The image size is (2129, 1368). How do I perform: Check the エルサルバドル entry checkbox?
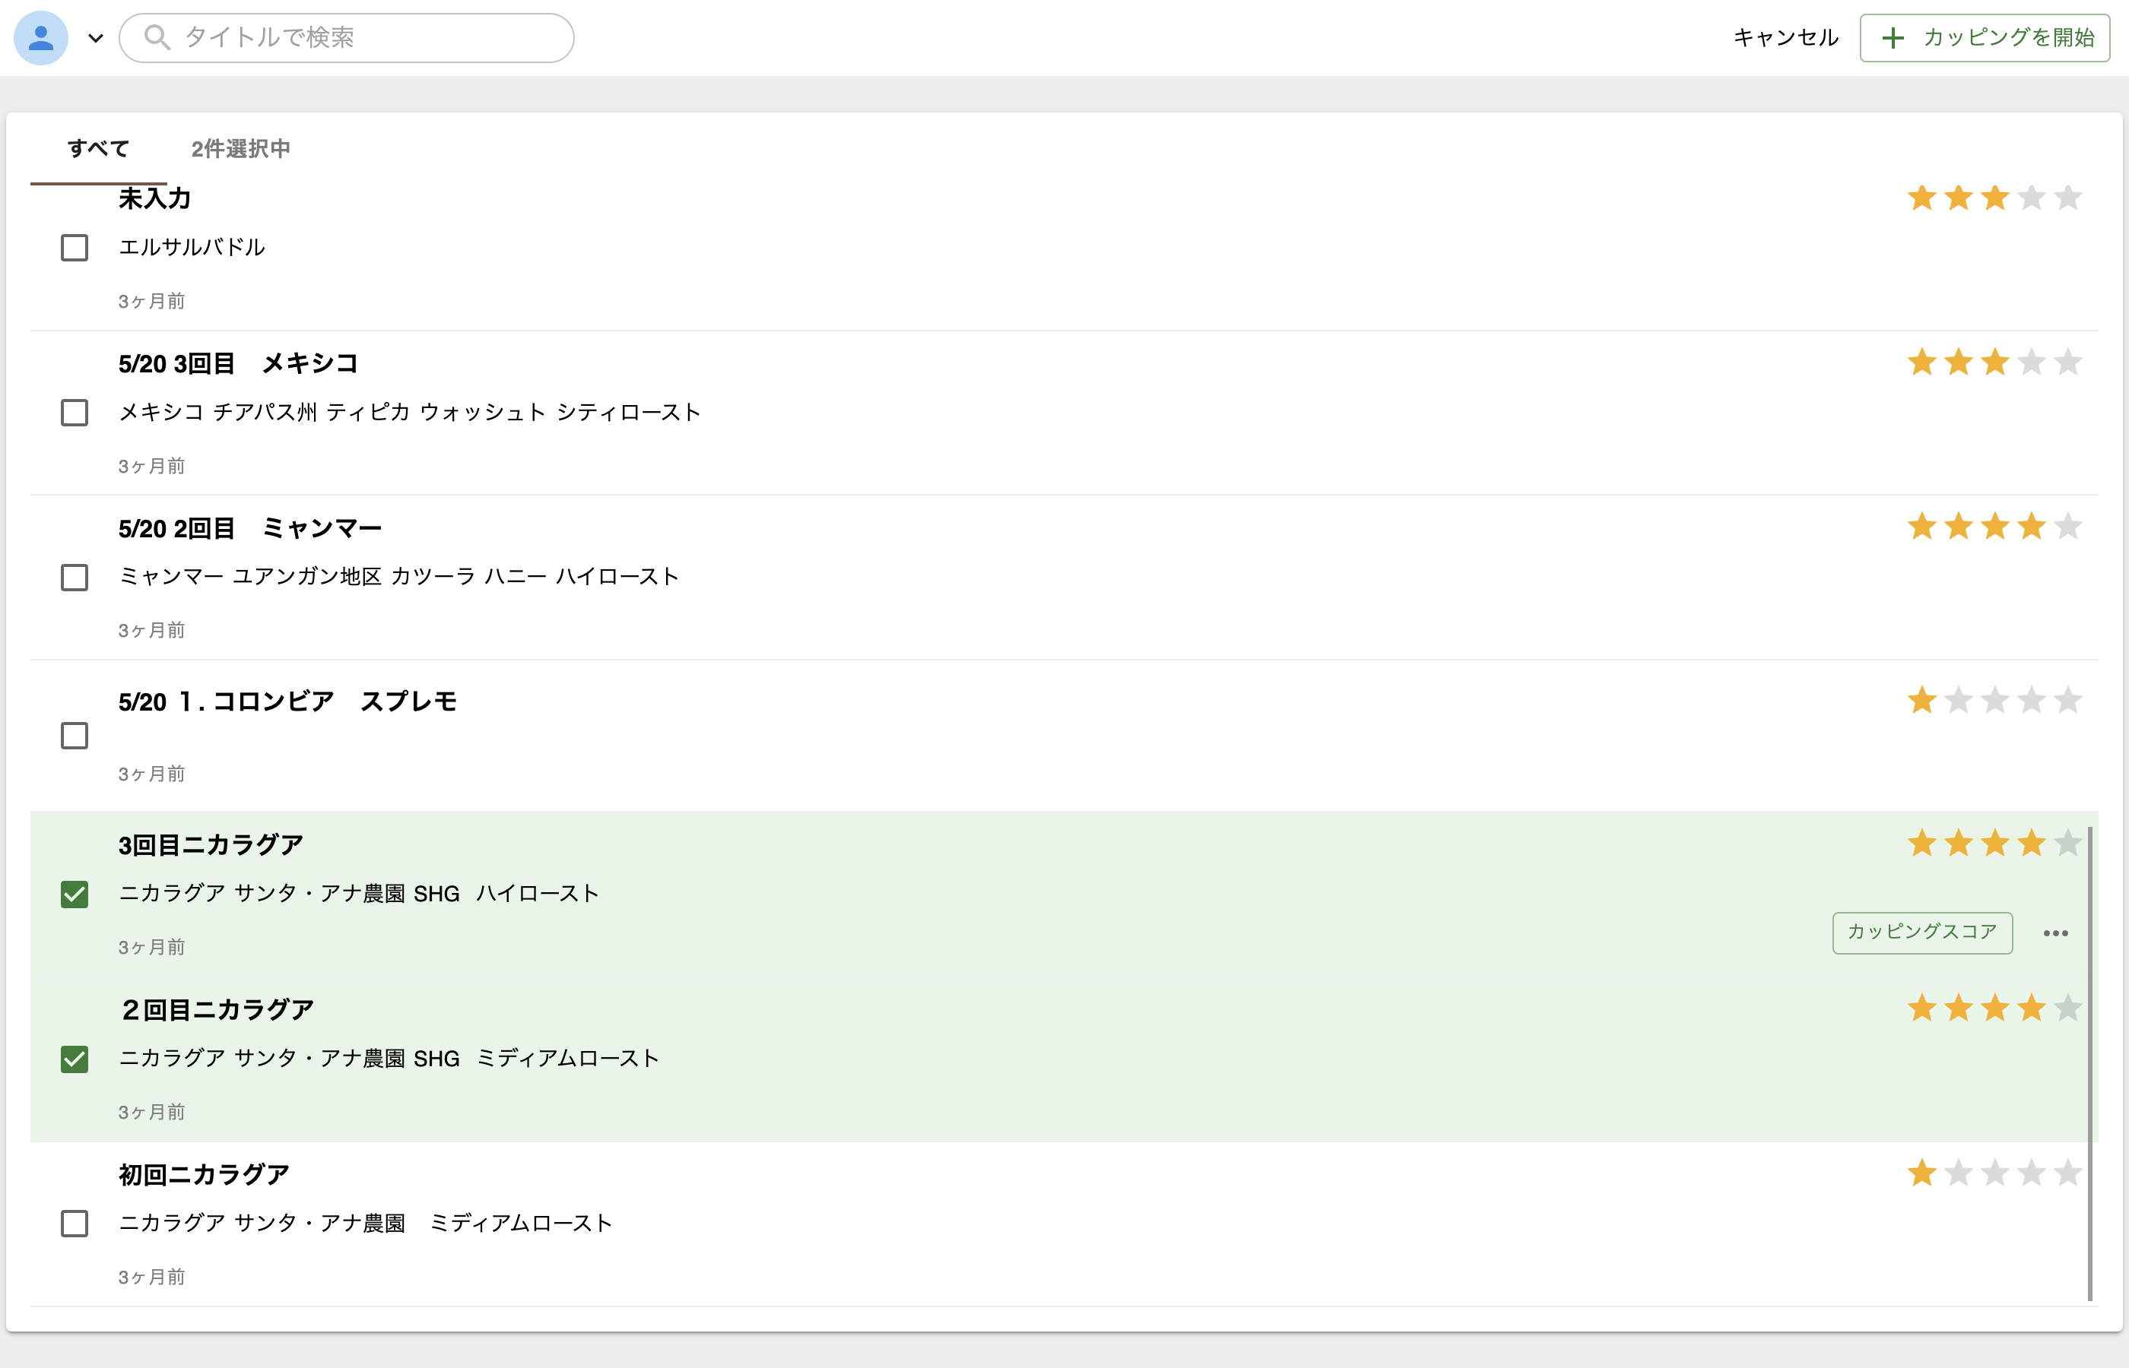point(75,248)
